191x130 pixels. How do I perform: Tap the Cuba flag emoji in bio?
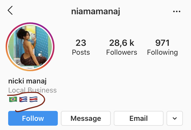[23, 99]
